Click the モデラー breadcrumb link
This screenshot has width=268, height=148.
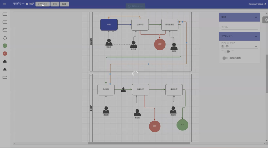(x=19, y=4)
